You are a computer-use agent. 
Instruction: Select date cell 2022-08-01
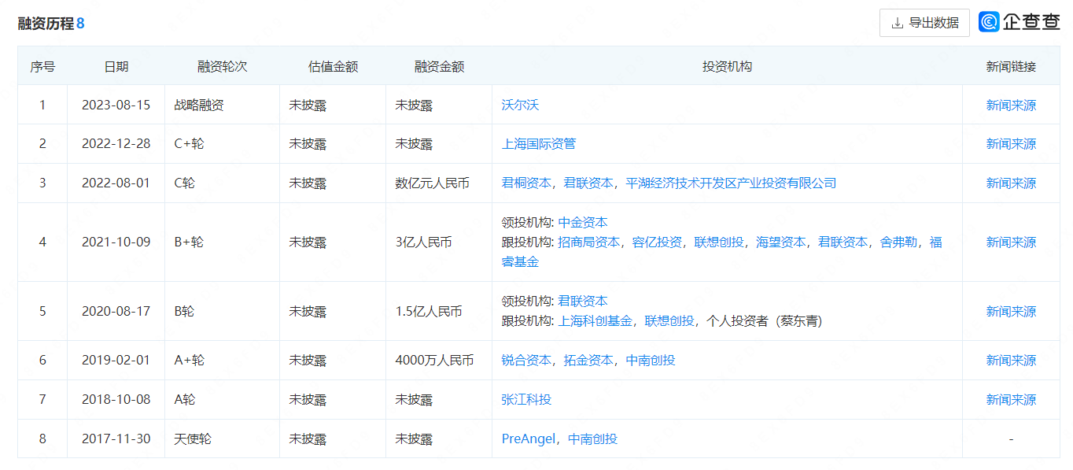pyautogui.click(x=116, y=183)
